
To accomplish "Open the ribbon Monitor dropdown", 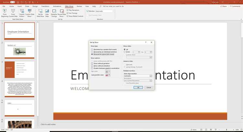I will (x=113, y=11).
